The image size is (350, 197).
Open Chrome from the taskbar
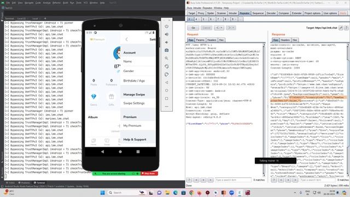191,193
